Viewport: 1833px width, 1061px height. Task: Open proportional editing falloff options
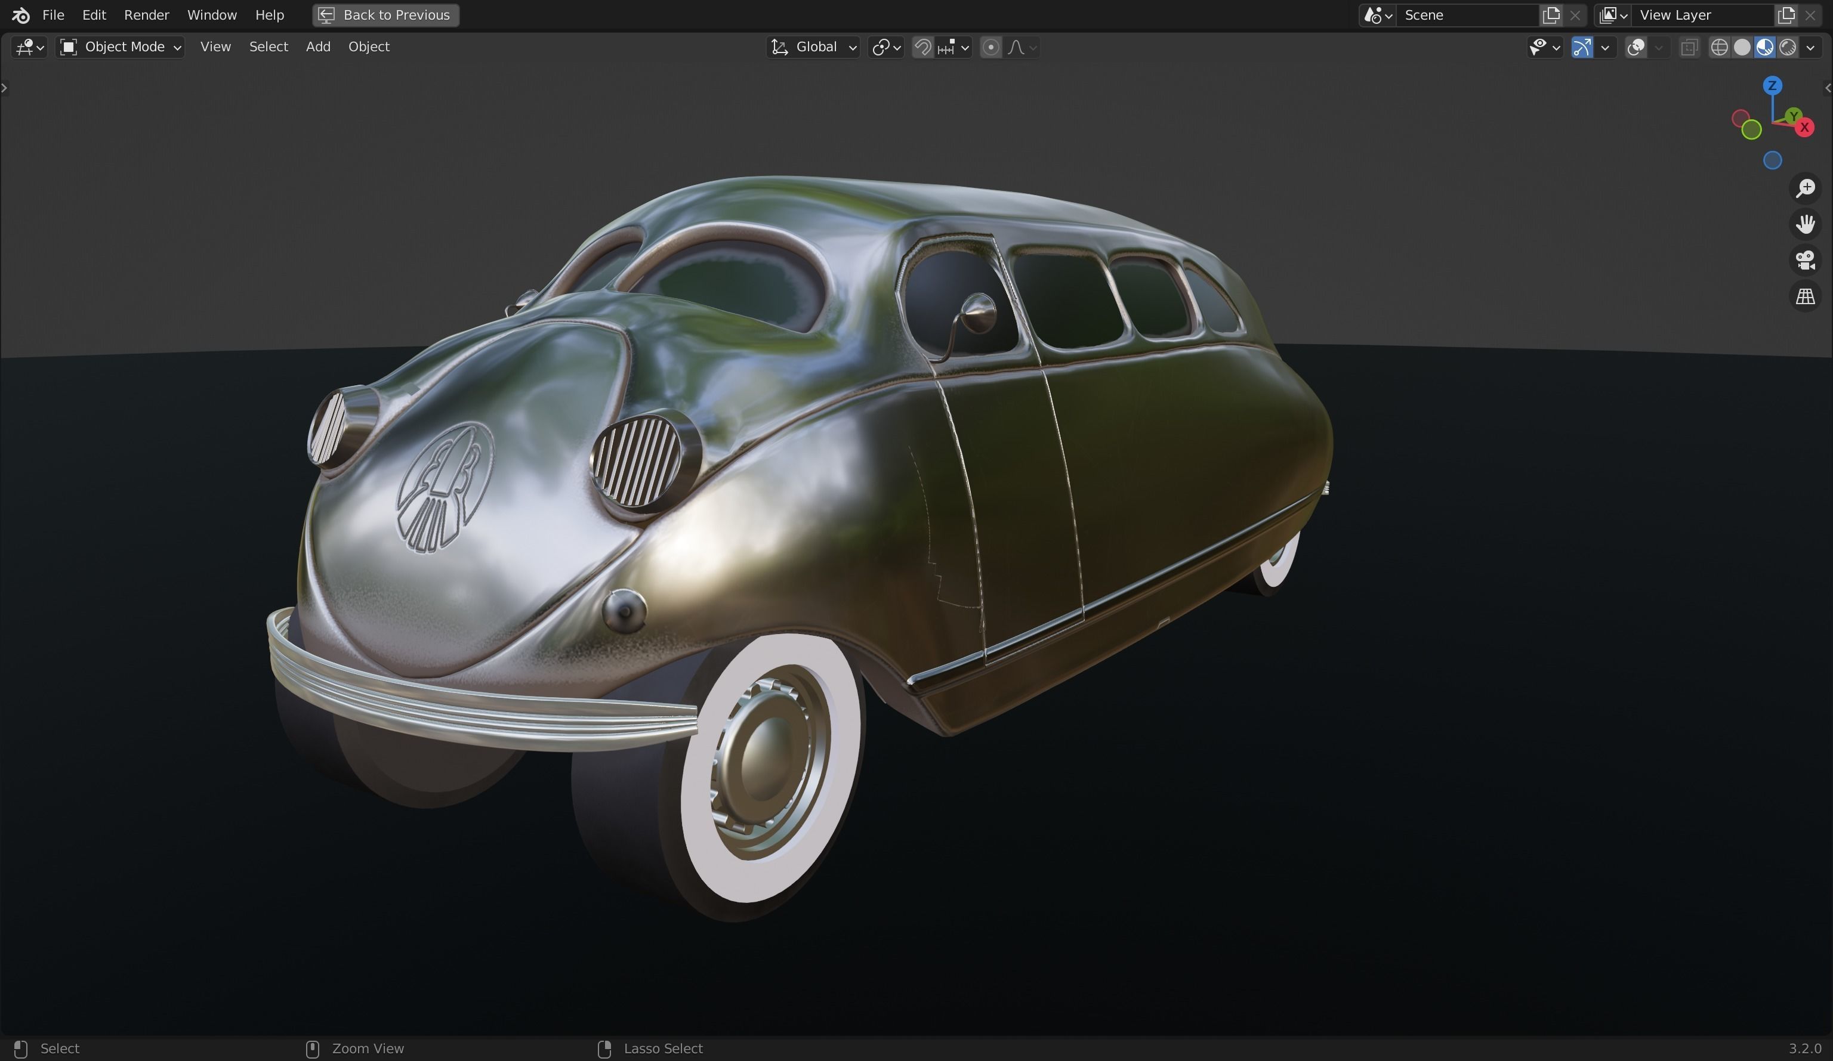click(1022, 47)
